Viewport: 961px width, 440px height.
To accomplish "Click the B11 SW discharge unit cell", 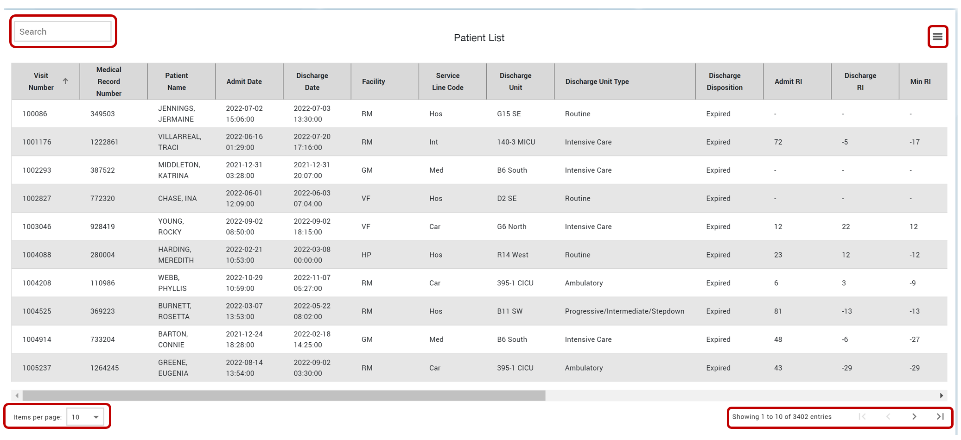I will pos(510,312).
